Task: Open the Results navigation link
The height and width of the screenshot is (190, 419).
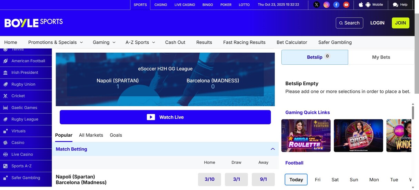Action: [x=204, y=42]
